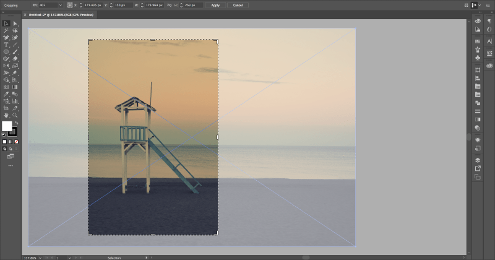Image resolution: width=495 pixels, height=260 pixels.
Task: Enable Draw Normal mode
Action: point(4,149)
